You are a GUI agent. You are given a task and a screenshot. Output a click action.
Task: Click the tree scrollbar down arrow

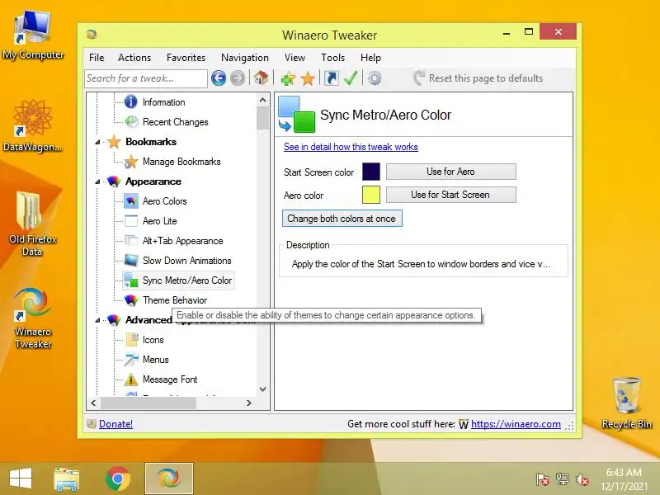tap(262, 389)
